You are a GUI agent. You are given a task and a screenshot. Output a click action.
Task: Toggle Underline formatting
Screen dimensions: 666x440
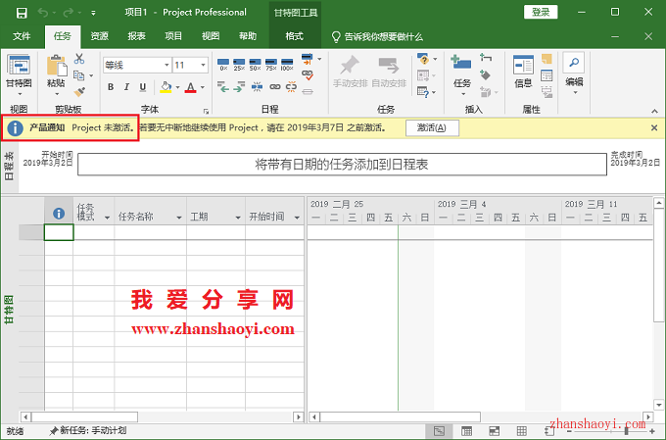(143, 87)
